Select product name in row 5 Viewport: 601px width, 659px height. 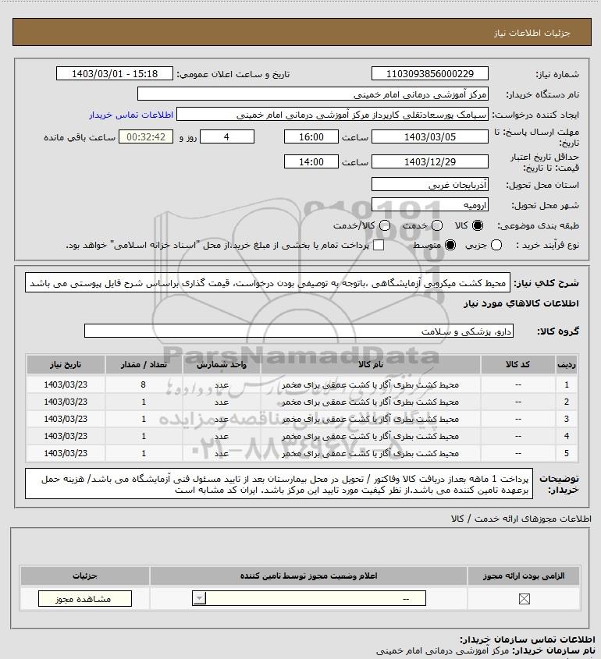click(371, 453)
